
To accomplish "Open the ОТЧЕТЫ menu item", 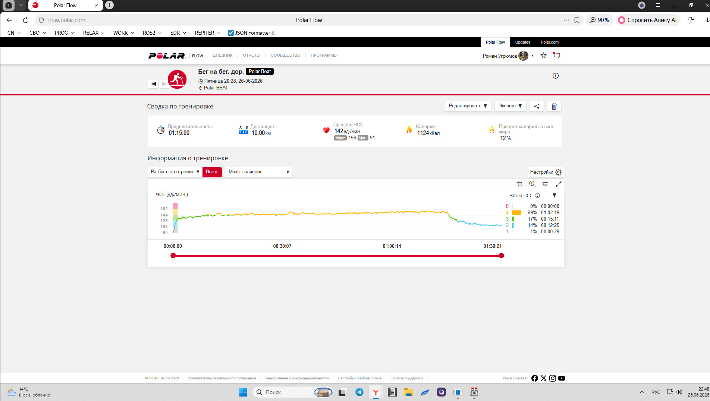I will click(252, 55).
